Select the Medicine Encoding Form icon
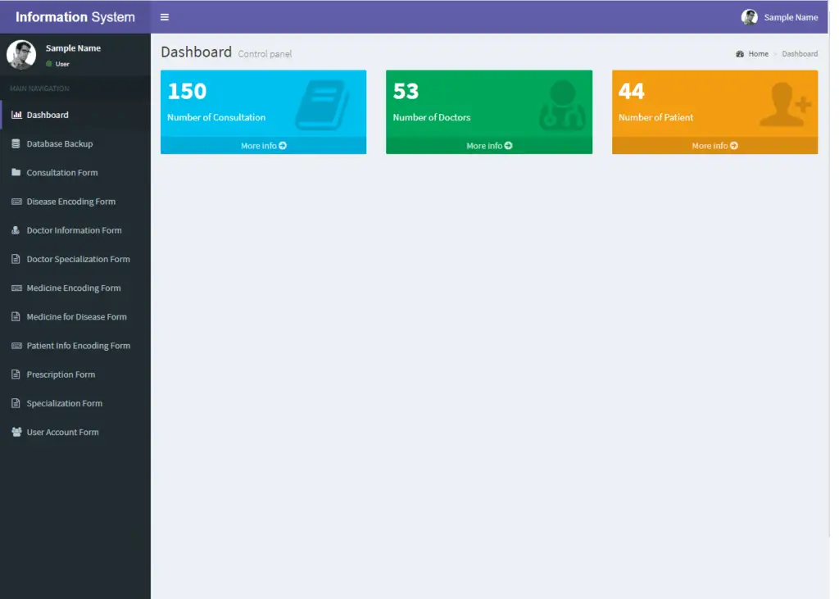This screenshot has height=599, width=839. coord(16,288)
